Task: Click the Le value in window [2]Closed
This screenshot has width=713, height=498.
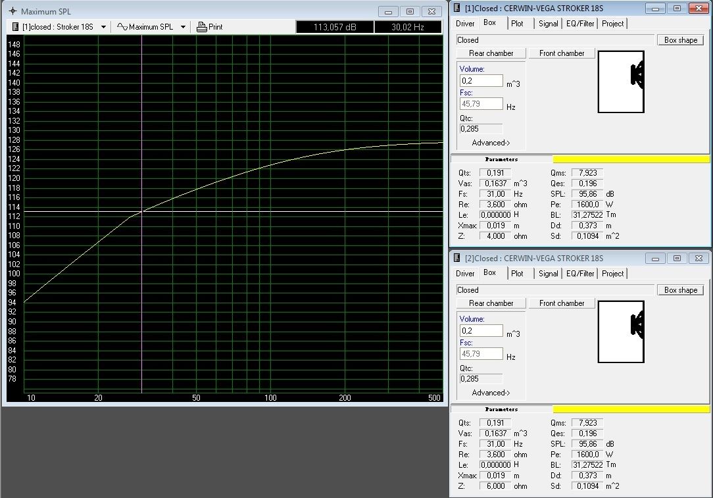Action: [x=495, y=464]
